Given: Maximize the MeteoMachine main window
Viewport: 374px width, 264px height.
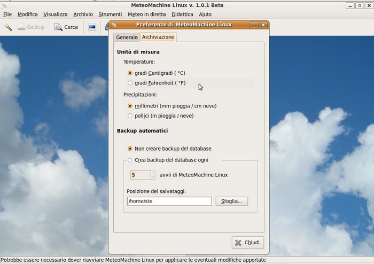Looking at the screenshot, I should (360, 5).
